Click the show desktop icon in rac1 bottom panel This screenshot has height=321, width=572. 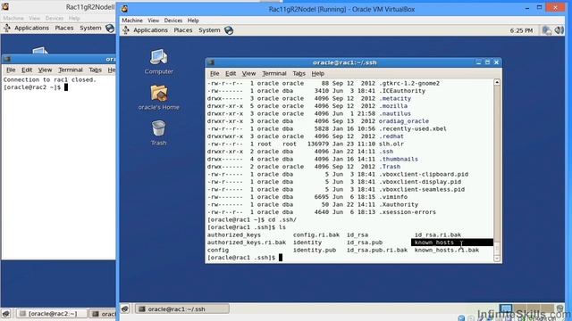(125, 309)
